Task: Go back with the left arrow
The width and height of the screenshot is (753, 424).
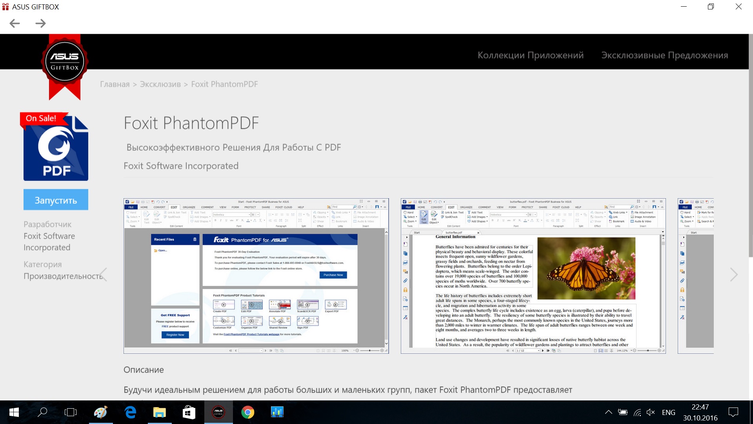Action: pos(15,24)
